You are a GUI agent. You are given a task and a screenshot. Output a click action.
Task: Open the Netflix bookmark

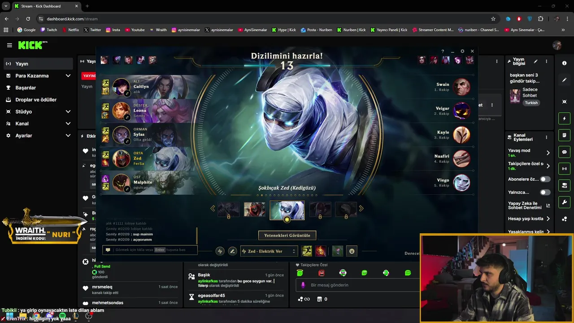pos(70,30)
